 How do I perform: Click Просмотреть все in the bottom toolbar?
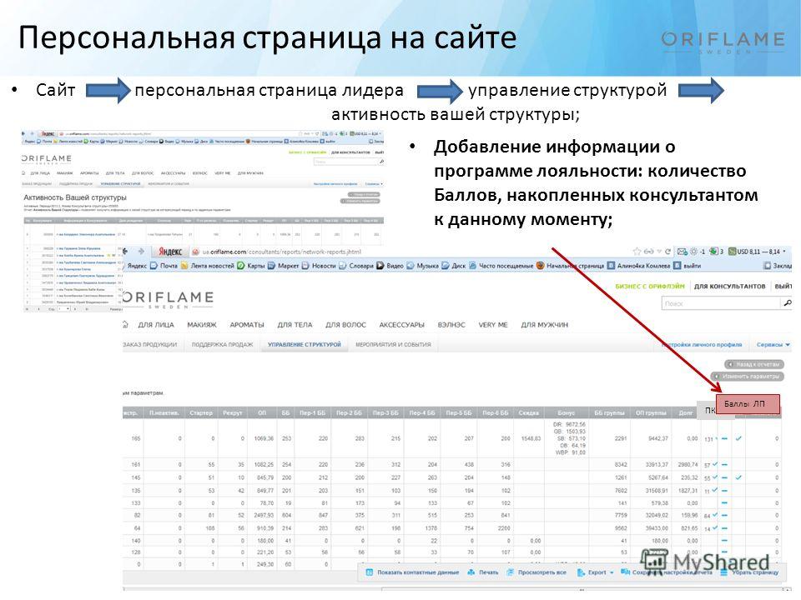[537, 572]
